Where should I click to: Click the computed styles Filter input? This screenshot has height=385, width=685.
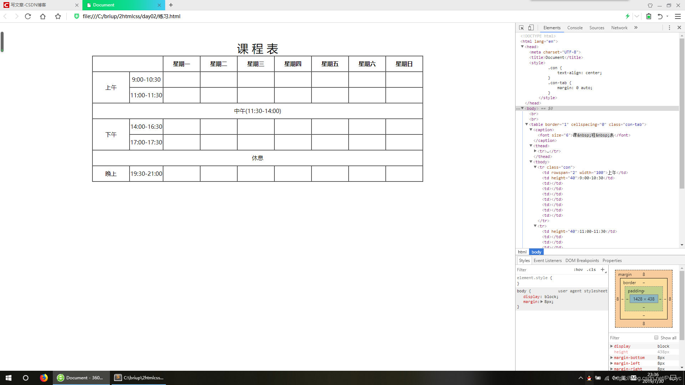tap(630, 338)
